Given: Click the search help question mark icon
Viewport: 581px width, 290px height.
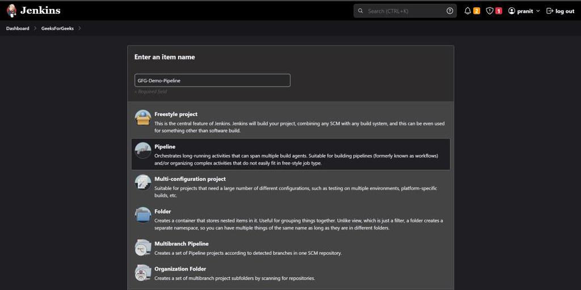Looking at the screenshot, I should pyautogui.click(x=450, y=11).
